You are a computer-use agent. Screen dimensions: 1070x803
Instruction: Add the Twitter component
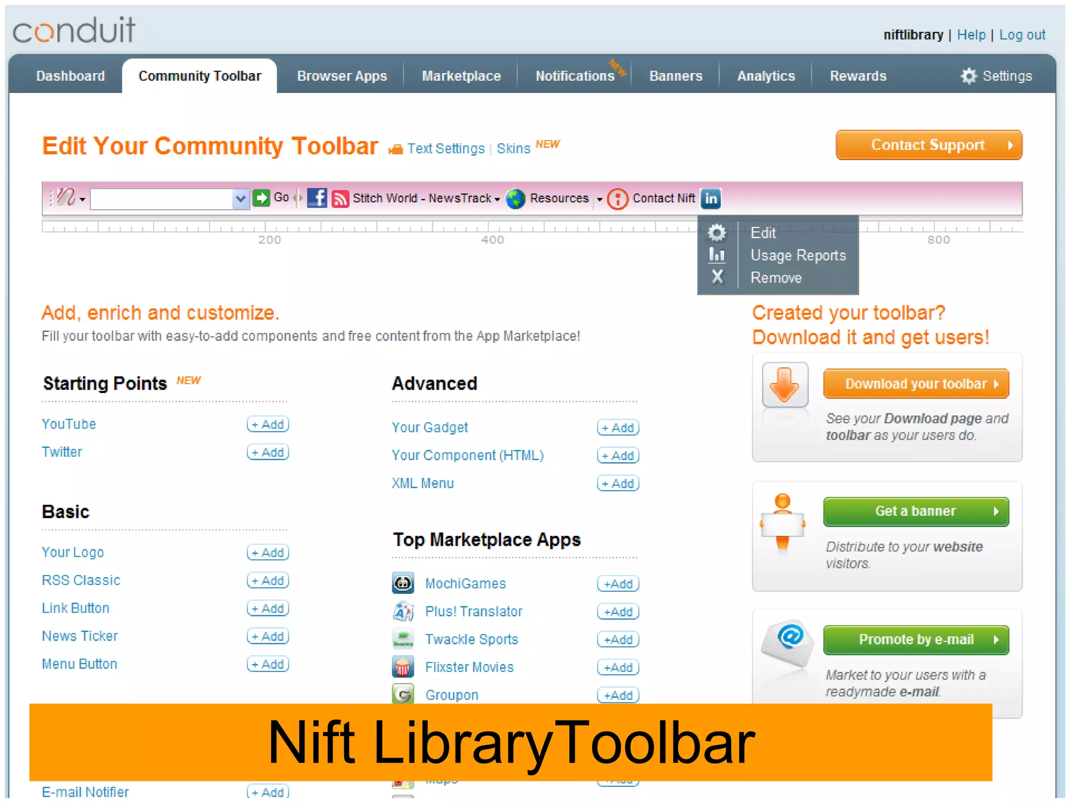pyautogui.click(x=268, y=452)
